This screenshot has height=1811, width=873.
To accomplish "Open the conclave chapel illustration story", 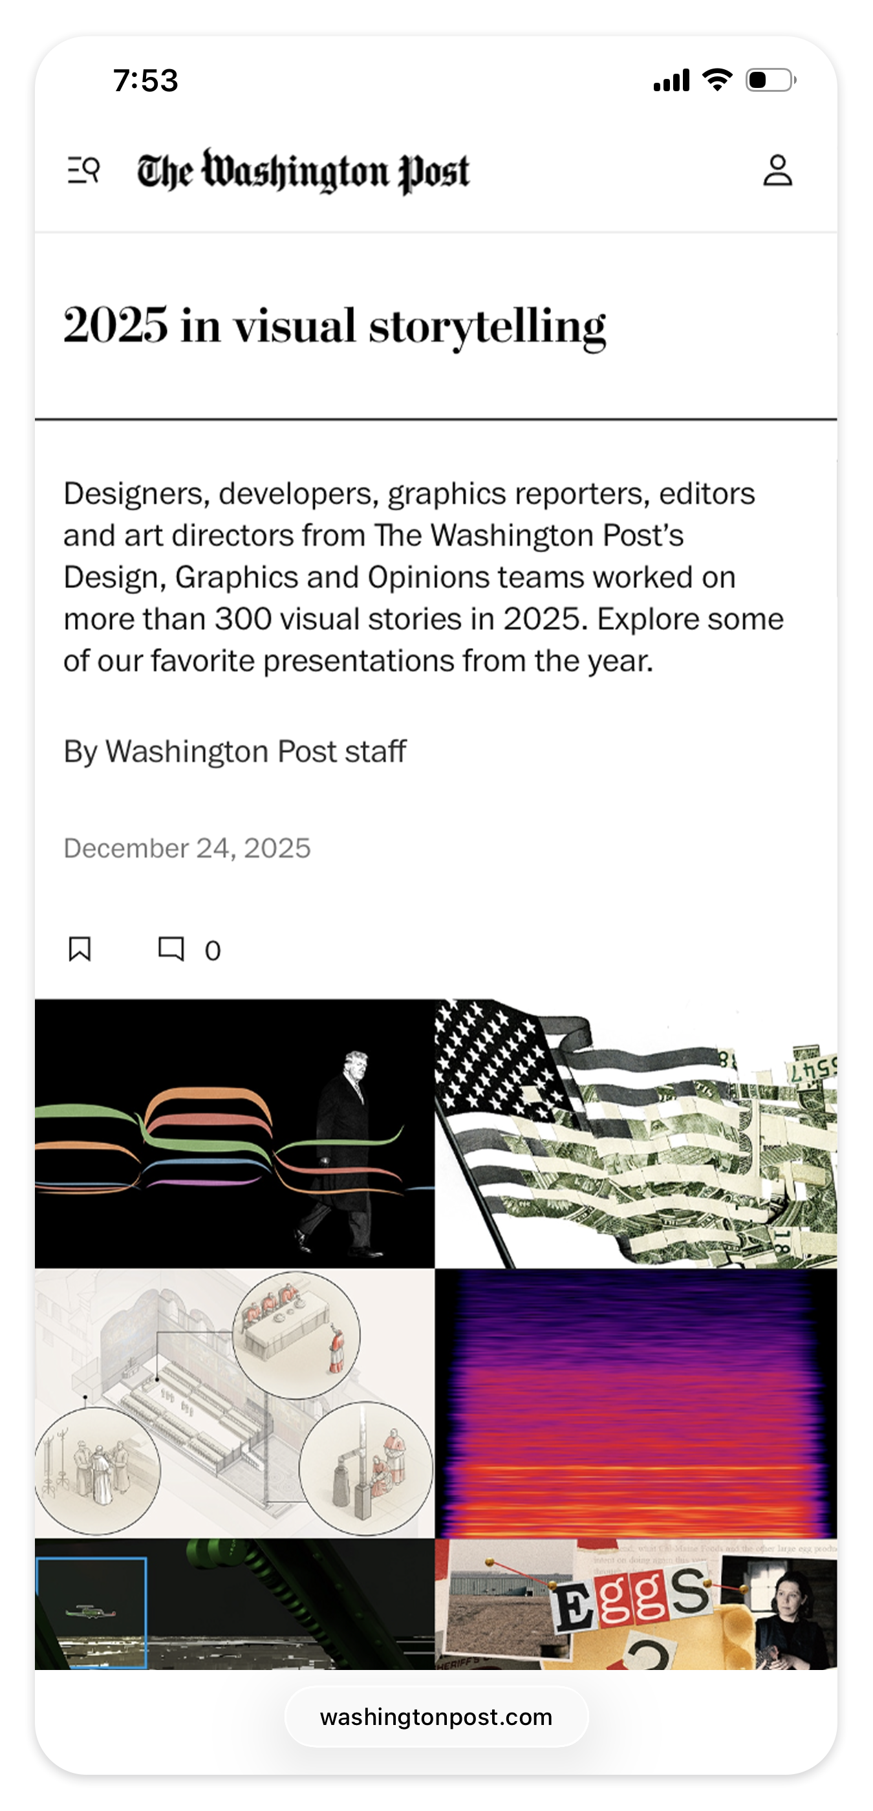I will click(235, 1404).
